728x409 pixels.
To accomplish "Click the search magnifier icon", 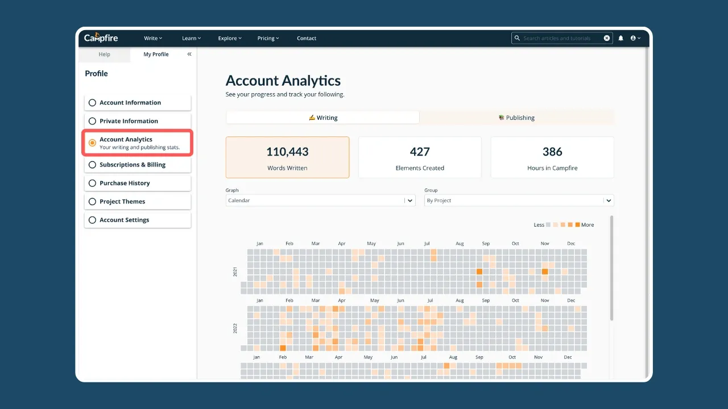I will [517, 38].
